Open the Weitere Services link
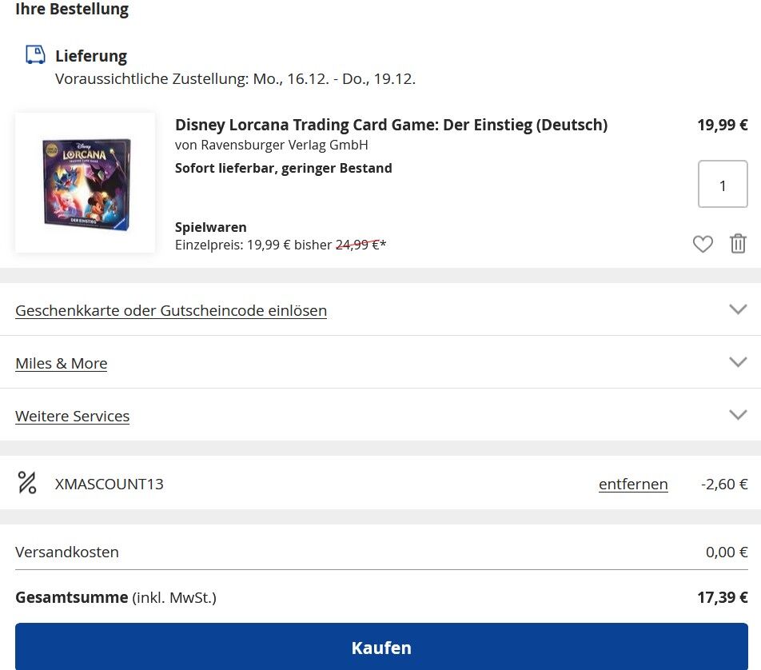The width and height of the screenshot is (761, 670). point(72,416)
